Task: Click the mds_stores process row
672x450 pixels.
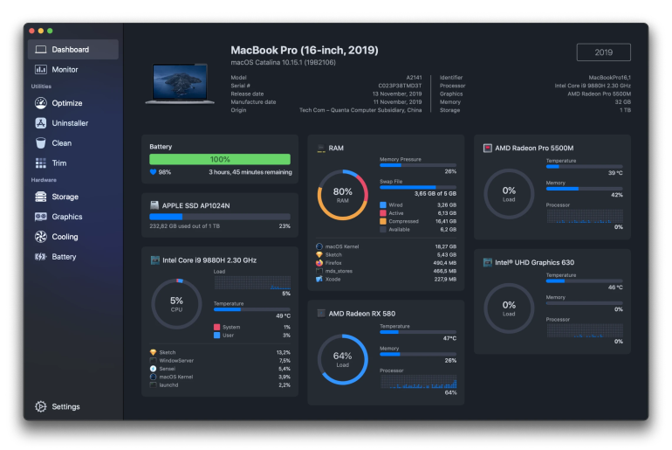Action: point(386,271)
